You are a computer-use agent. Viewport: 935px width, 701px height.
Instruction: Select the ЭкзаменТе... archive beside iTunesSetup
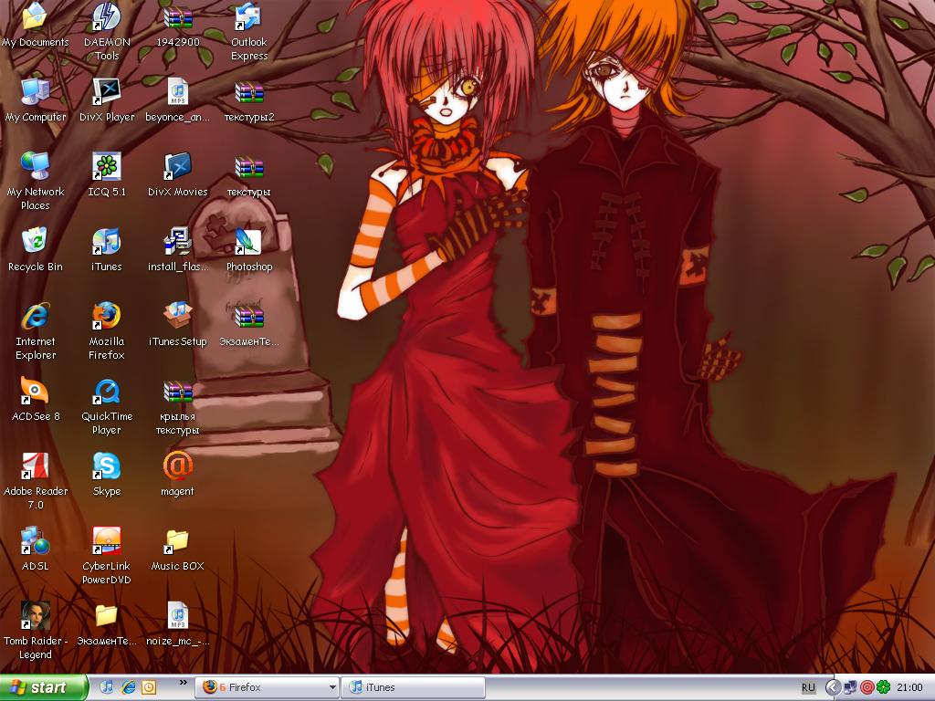(249, 325)
